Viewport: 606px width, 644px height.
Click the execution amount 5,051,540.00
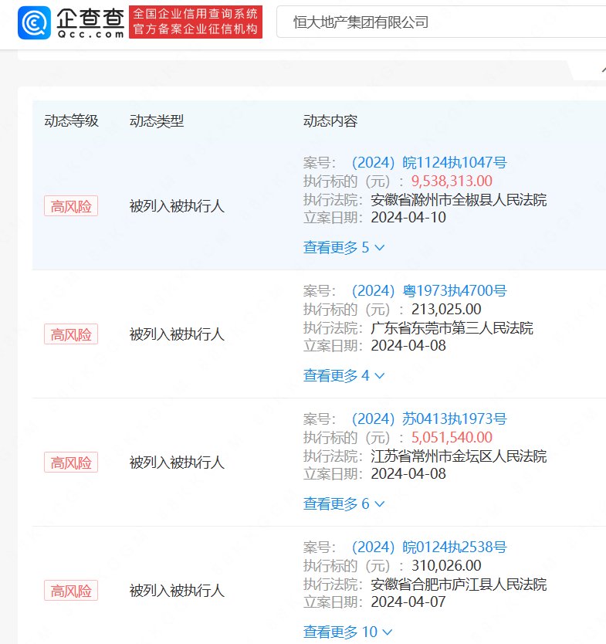coord(452,438)
